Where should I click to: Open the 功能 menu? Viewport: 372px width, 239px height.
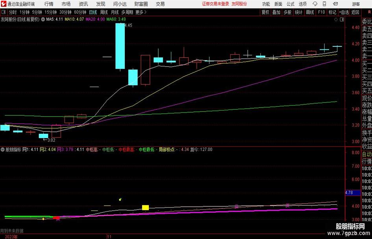pyautogui.click(x=266, y=4)
